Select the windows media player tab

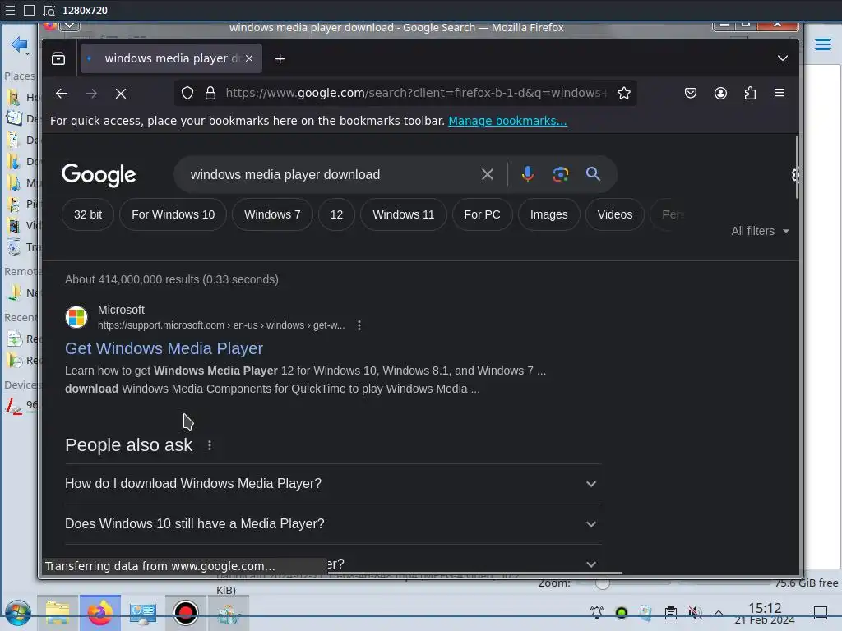[x=171, y=58]
